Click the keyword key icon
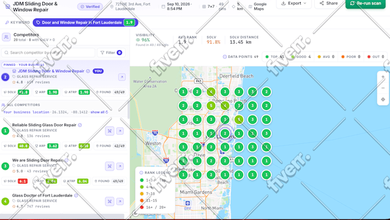This screenshot has height=220, width=390. coord(7,22)
